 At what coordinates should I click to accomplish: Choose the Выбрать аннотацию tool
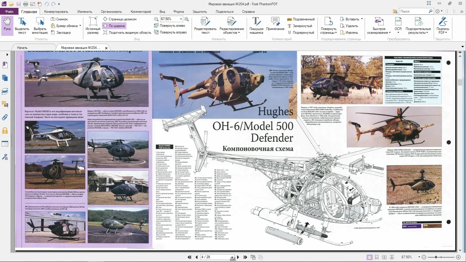click(40, 26)
